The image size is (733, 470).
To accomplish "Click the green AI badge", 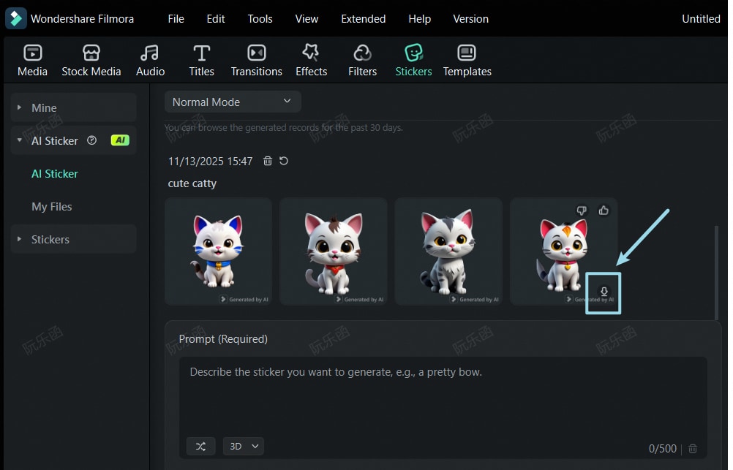I will click(x=120, y=140).
